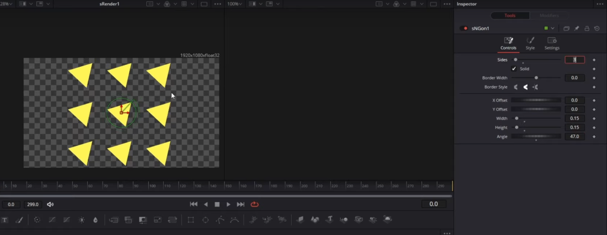Add the Text 3D tool
The width and height of the screenshot is (607, 235).
click(329, 220)
